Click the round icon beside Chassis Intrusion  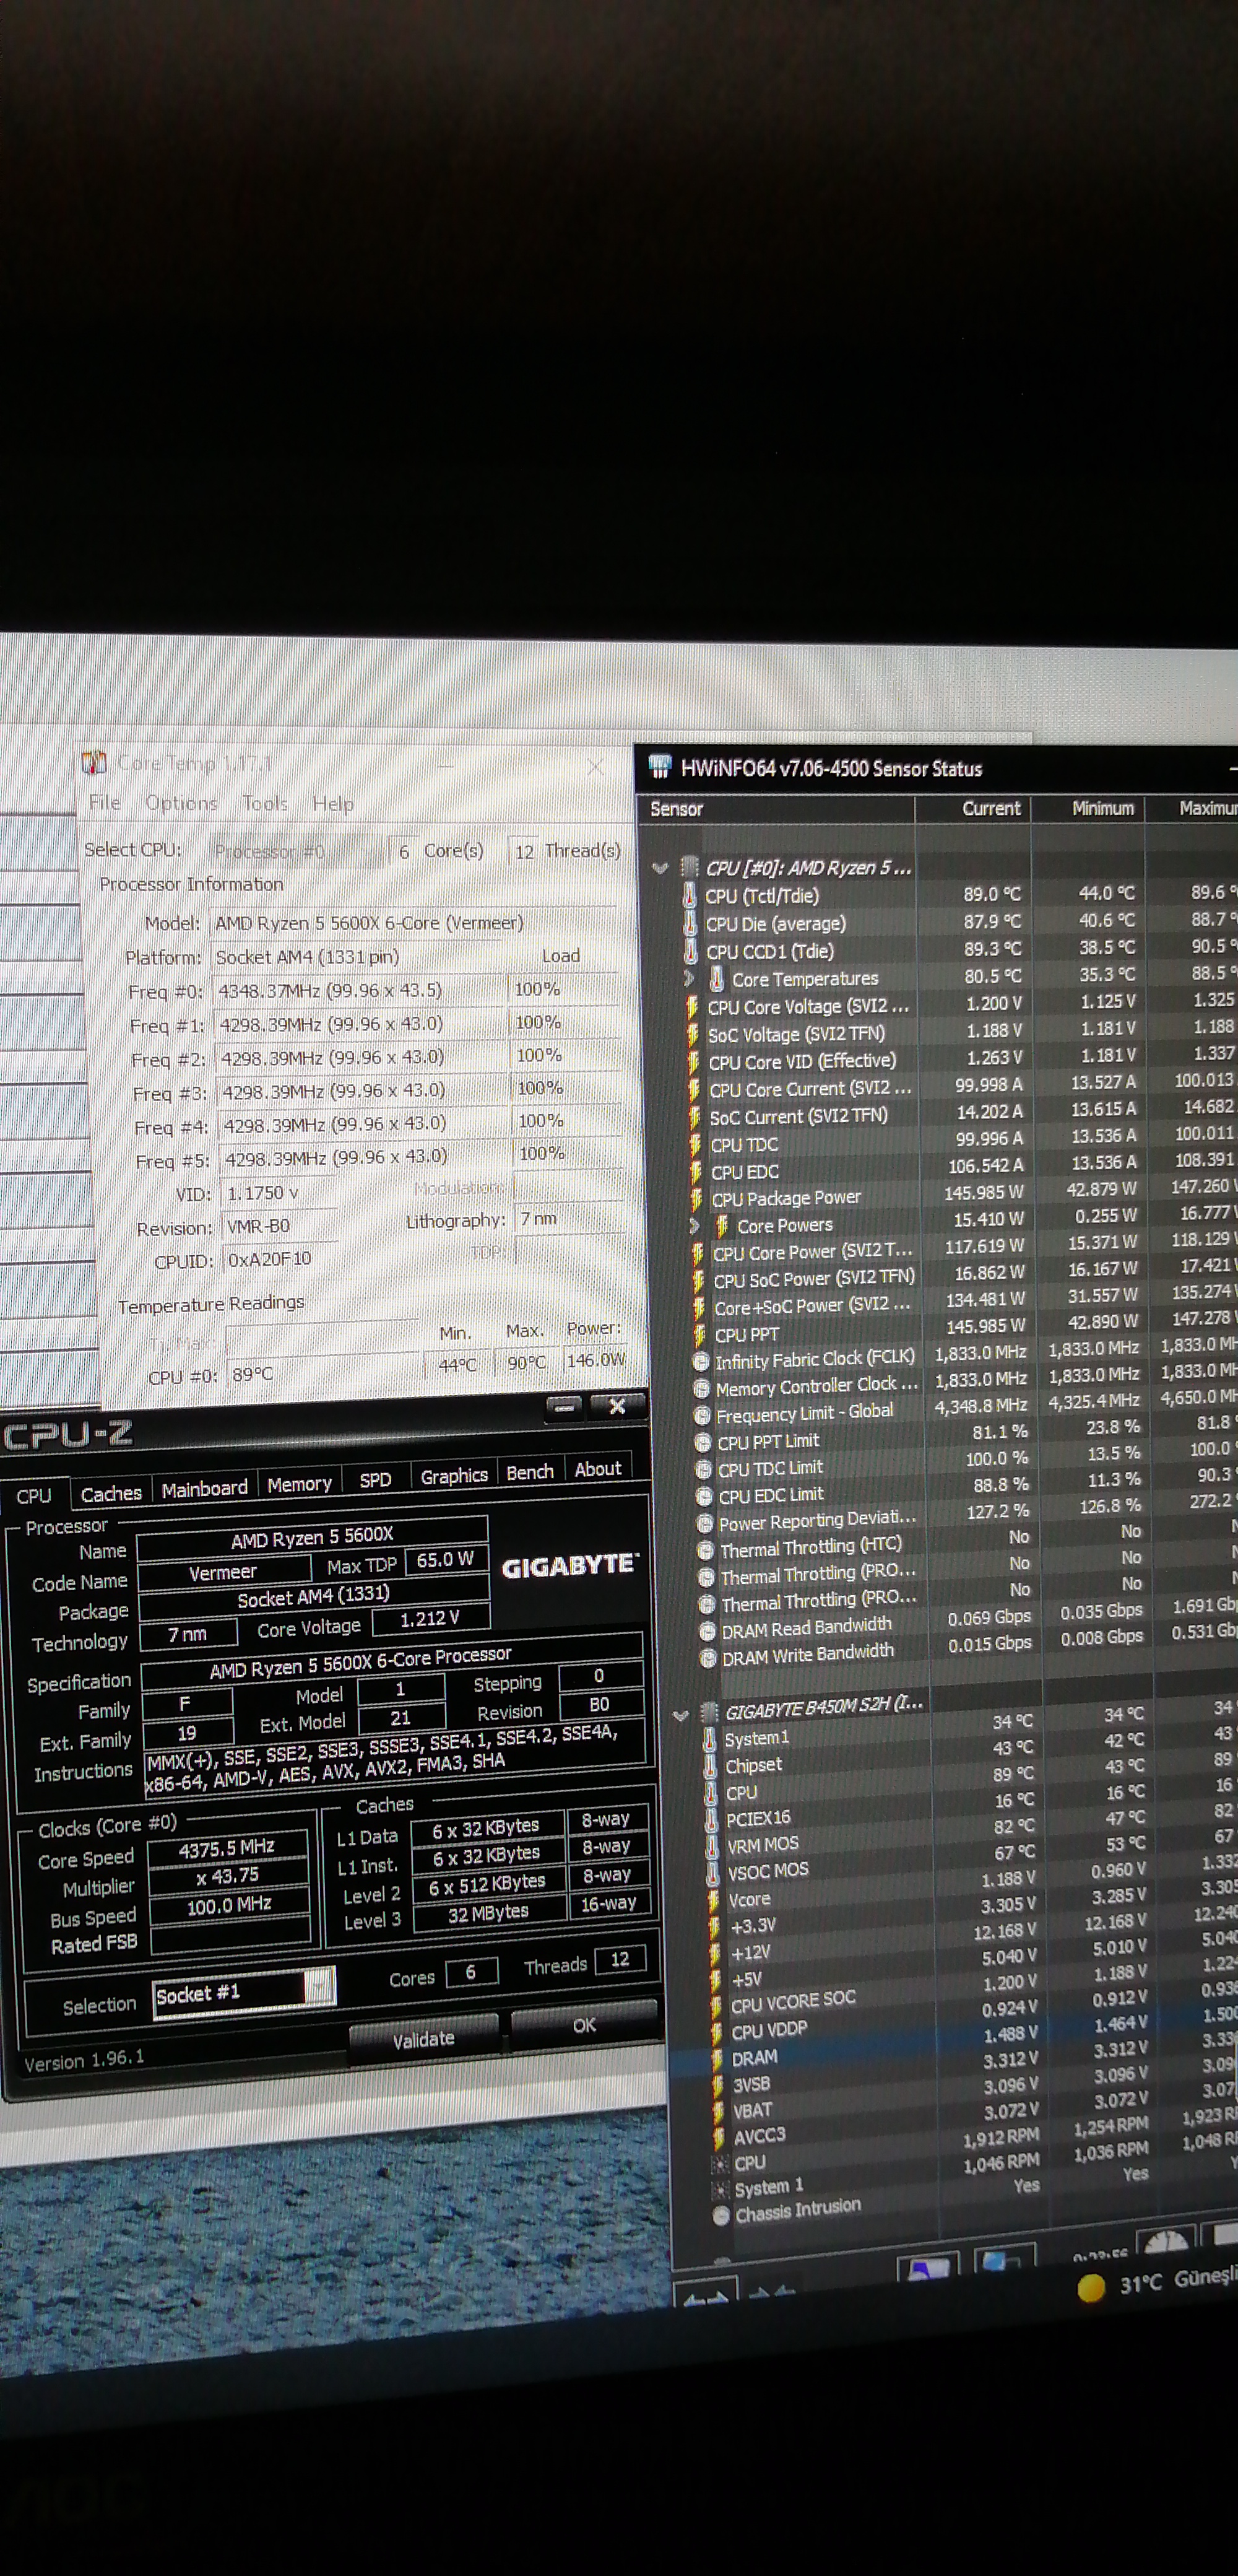click(x=721, y=2215)
